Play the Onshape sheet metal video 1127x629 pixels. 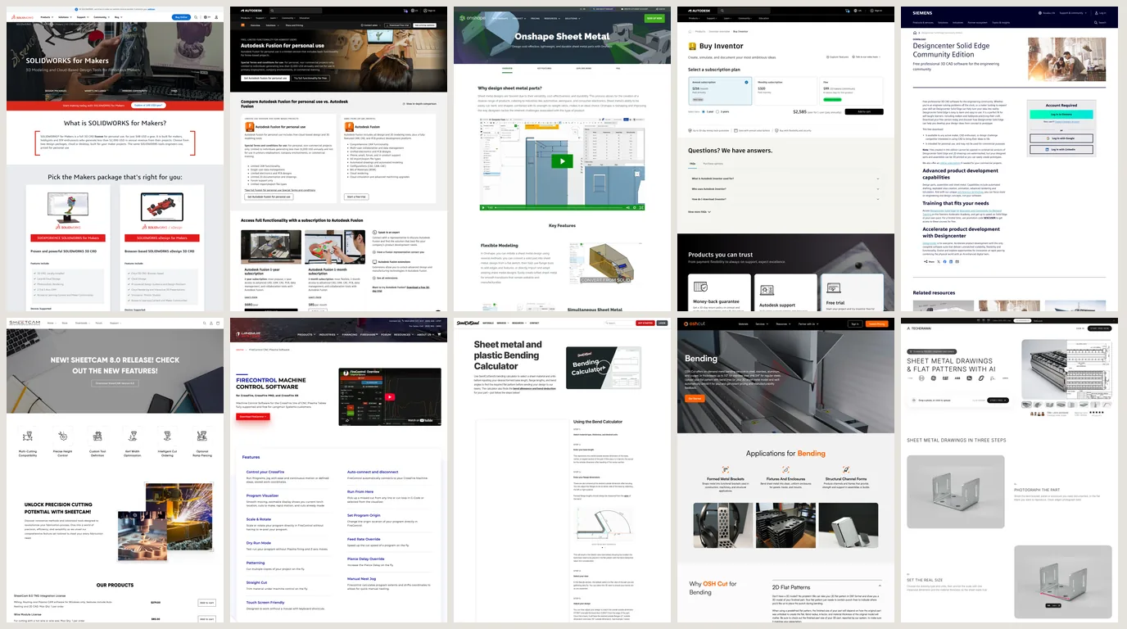561,161
